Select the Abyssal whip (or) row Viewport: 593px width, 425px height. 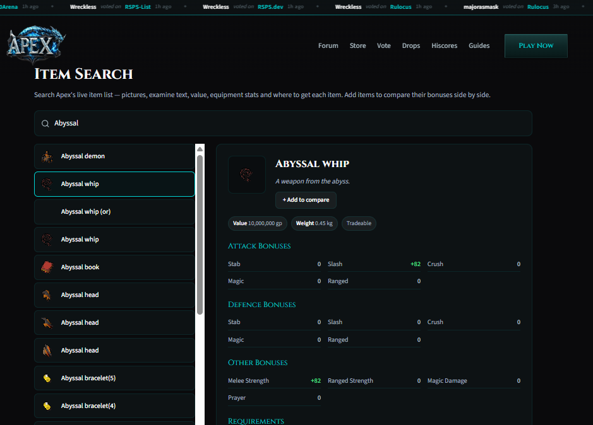(114, 212)
